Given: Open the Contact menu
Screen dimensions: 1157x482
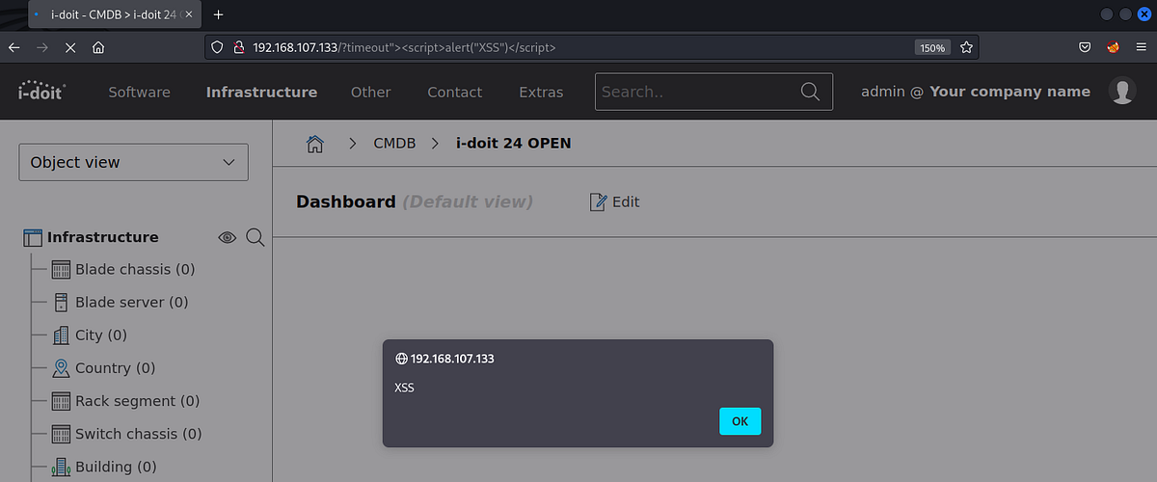Looking at the screenshot, I should click(454, 92).
